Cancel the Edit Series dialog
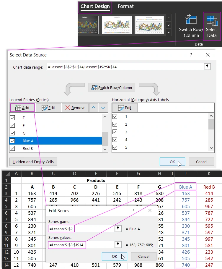 [x=144, y=256]
